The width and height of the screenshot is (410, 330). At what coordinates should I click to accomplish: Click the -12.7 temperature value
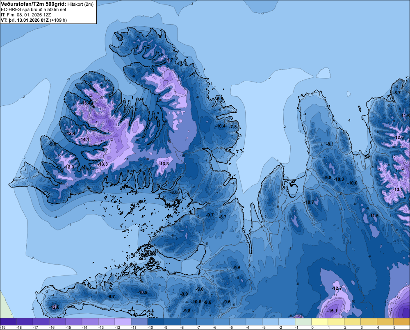tap(337, 288)
